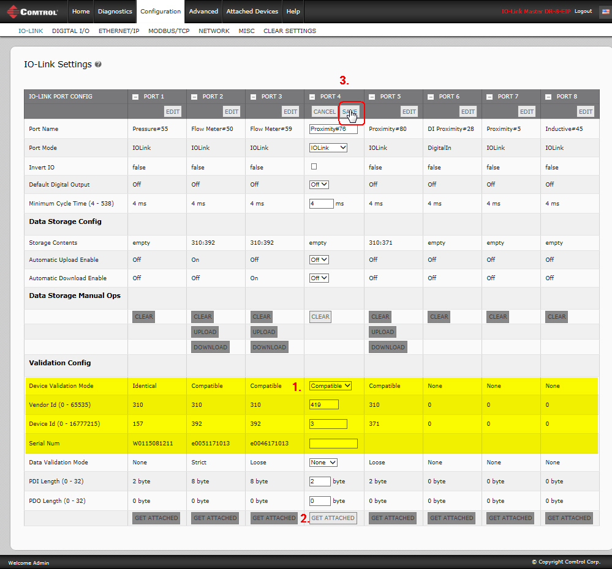612x569 pixels.
Task: Click EDIT for Port 8
Action: [x=586, y=111]
